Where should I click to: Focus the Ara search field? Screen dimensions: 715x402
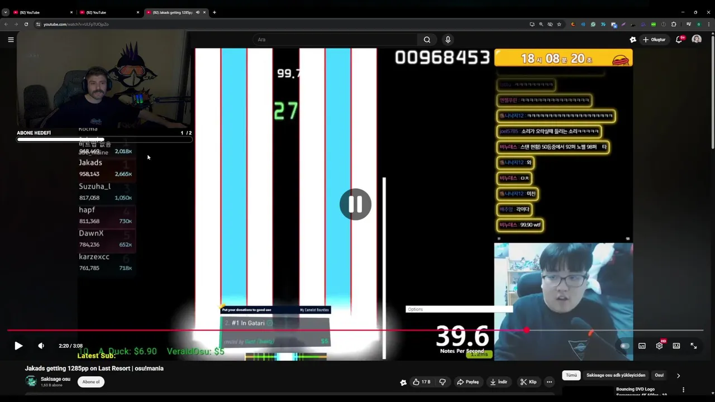tap(335, 40)
